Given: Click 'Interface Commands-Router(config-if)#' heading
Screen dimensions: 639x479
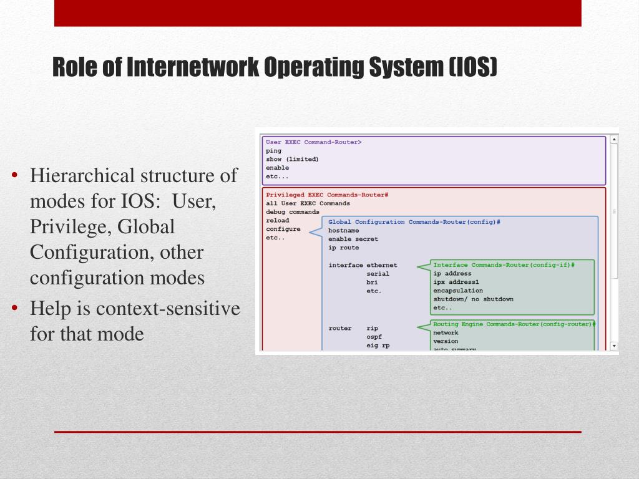Looking at the screenshot, I should pyautogui.click(x=504, y=264).
